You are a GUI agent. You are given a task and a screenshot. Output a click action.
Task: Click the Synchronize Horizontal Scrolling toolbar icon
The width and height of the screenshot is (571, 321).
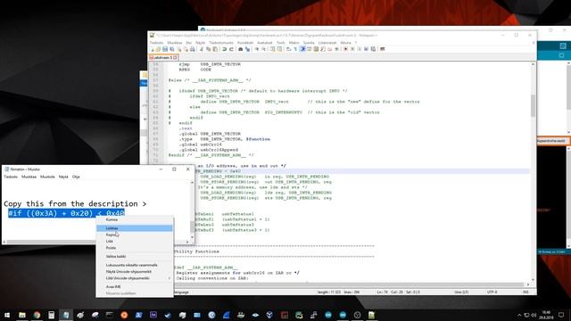[279, 49]
